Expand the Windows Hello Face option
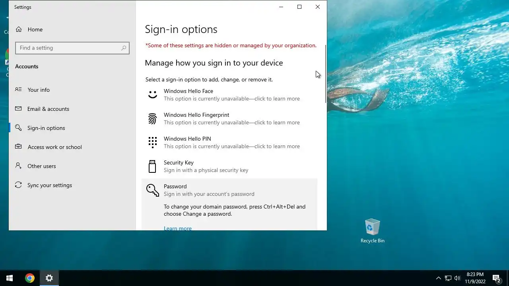 [229, 95]
